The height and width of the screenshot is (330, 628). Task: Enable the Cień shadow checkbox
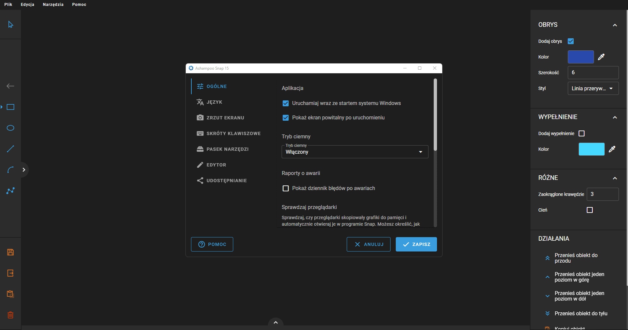point(590,210)
